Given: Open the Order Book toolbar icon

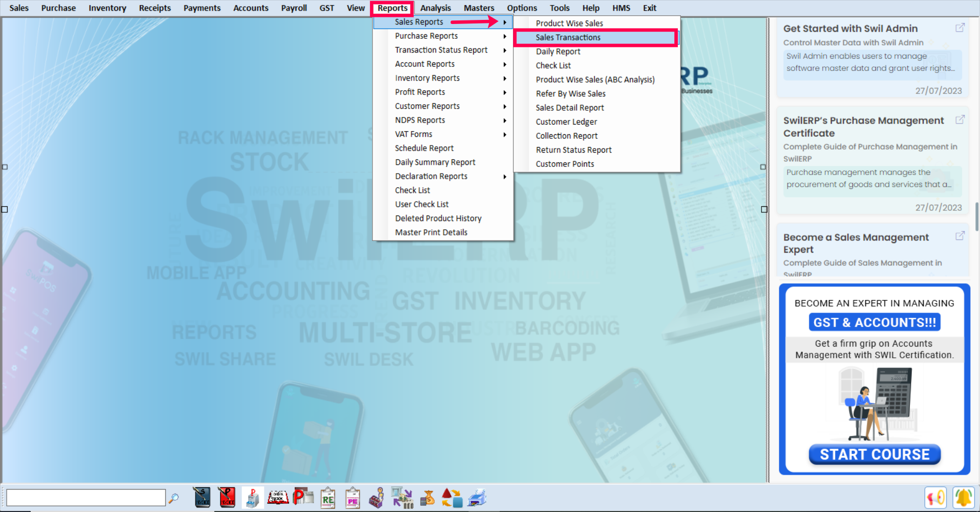Looking at the screenshot, I should pyautogui.click(x=278, y=498).
